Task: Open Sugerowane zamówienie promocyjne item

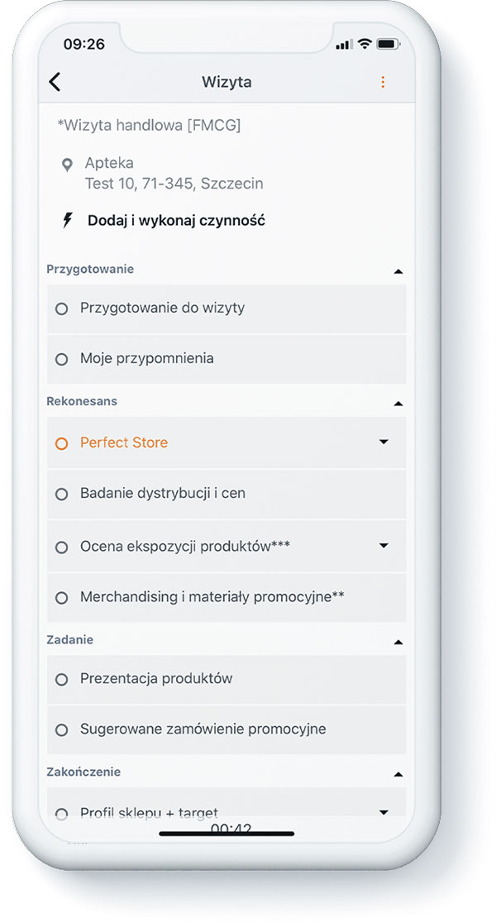Action: (227, 730)
